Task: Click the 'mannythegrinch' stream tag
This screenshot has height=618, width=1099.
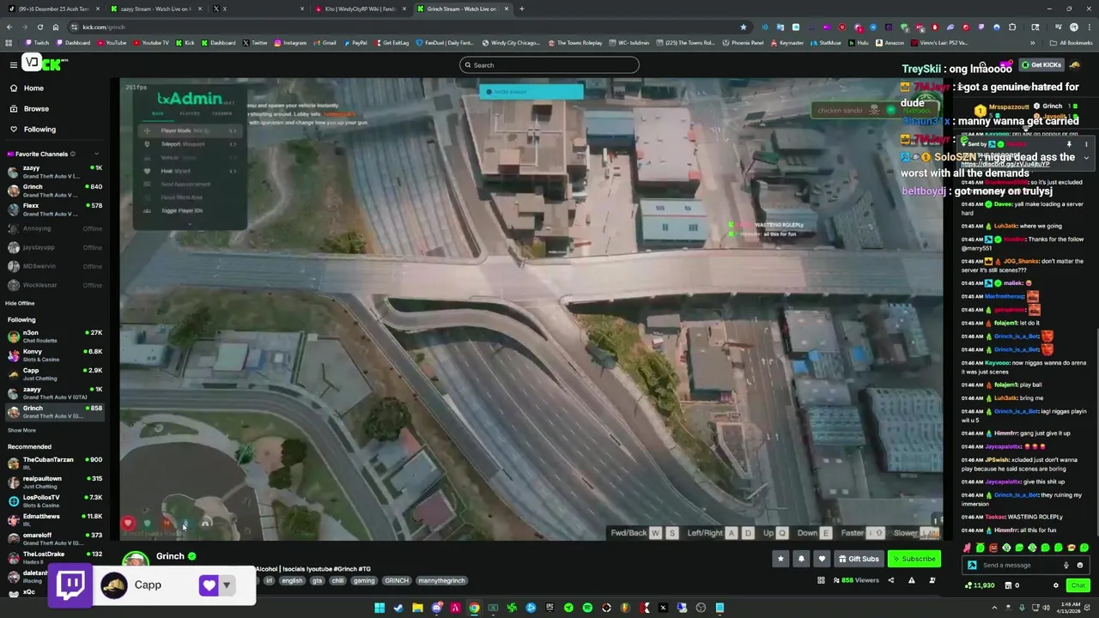Action: pyautogui.click(x=441, y=580)
